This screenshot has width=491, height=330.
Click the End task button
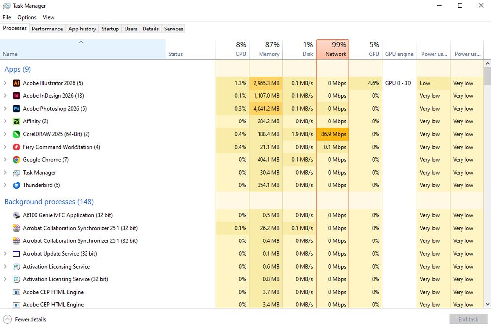(x=467, y=319)
